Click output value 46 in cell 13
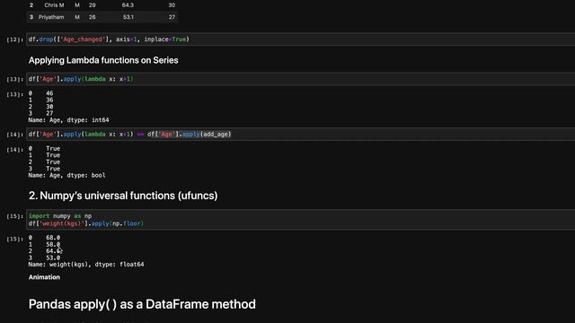Screen dimensions: 575x323 click(49, 93)
